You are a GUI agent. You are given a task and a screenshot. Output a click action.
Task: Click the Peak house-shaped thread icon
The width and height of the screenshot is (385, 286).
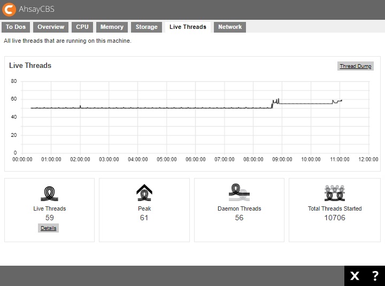tap(144, 193)
